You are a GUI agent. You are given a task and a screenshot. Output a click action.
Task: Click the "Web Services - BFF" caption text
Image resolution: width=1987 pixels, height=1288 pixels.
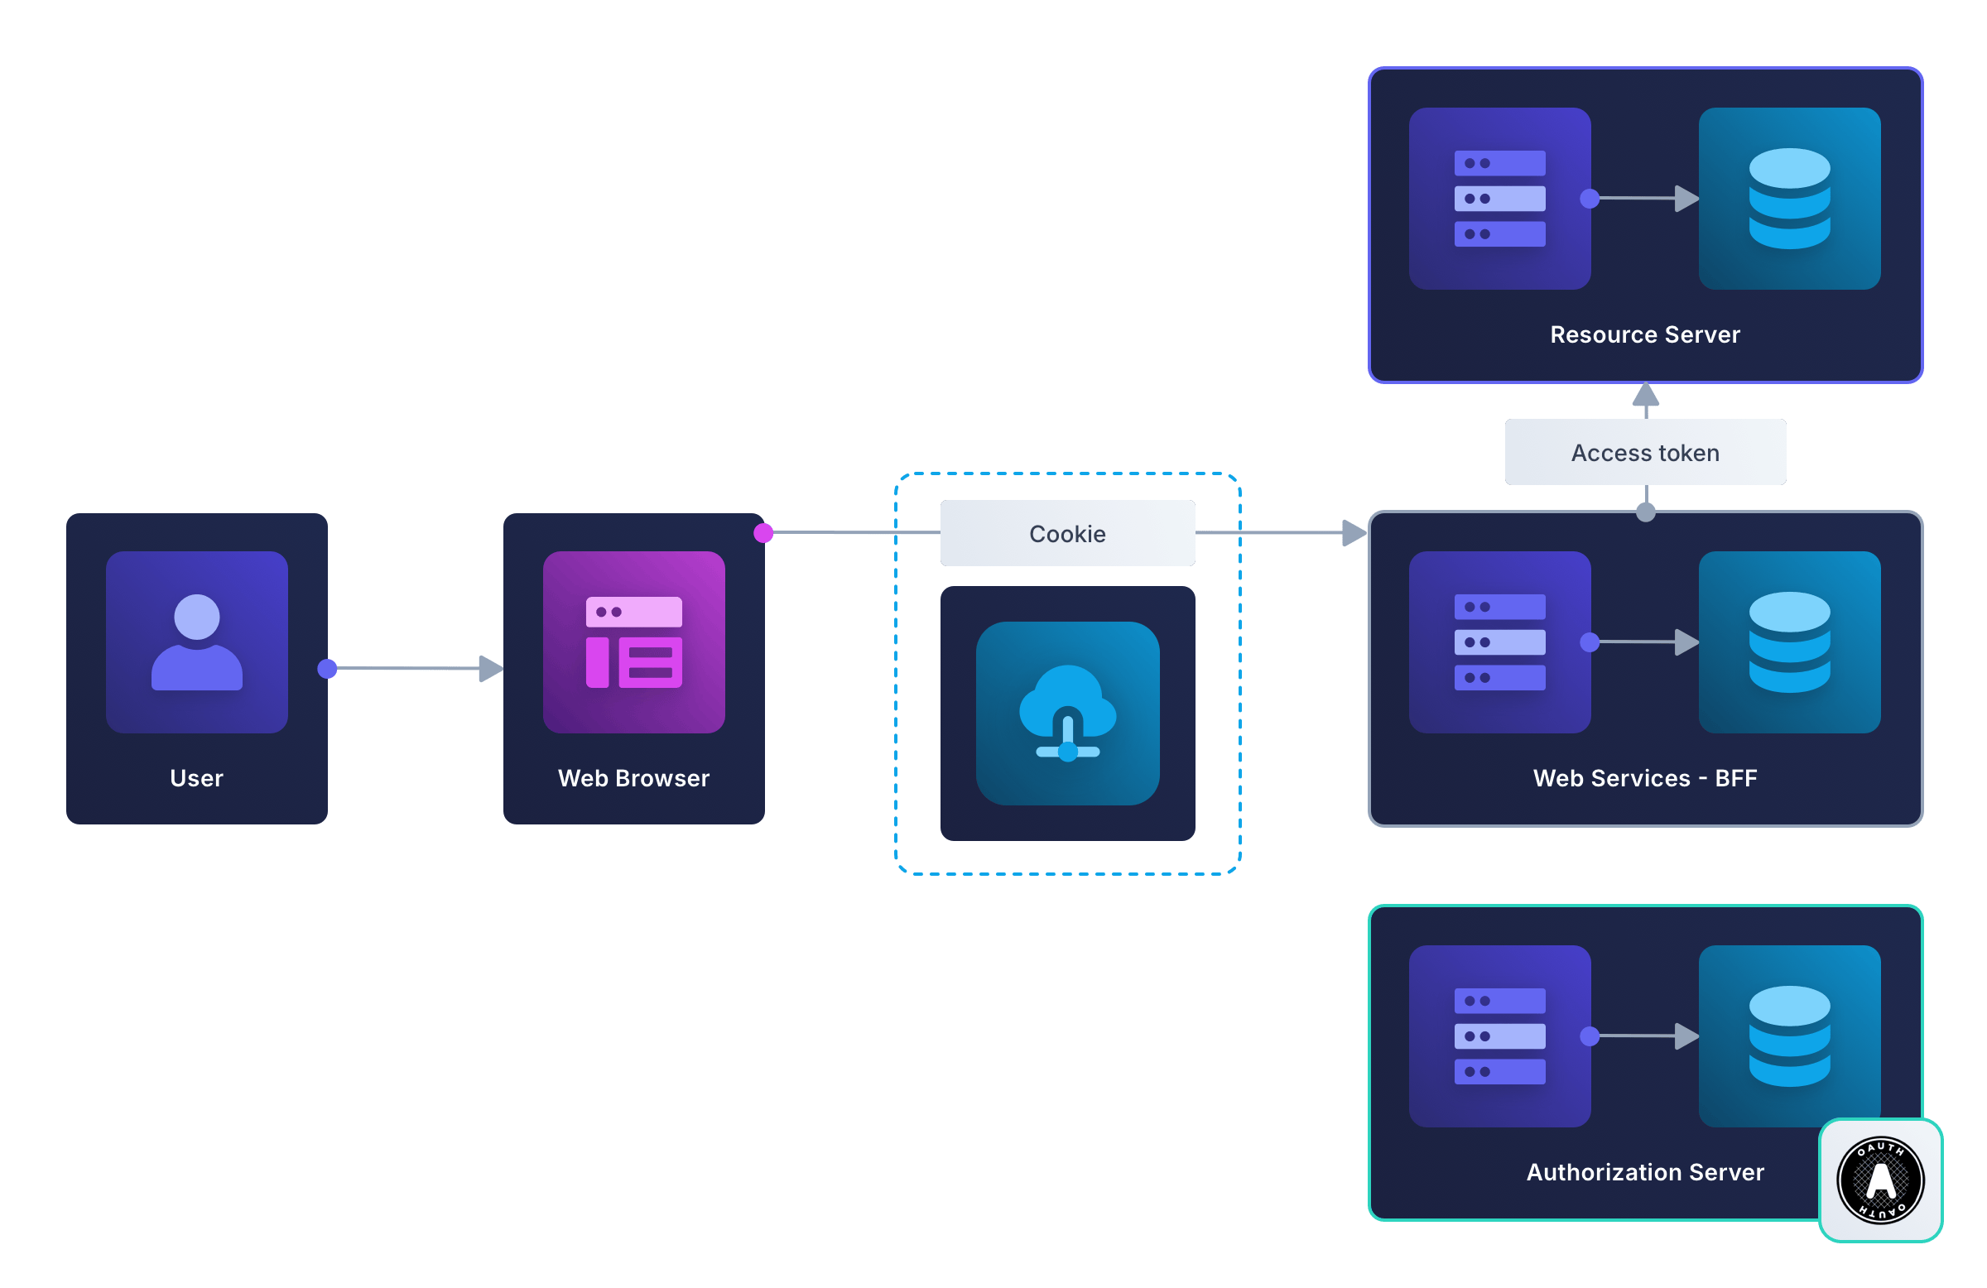(1646, 778)
